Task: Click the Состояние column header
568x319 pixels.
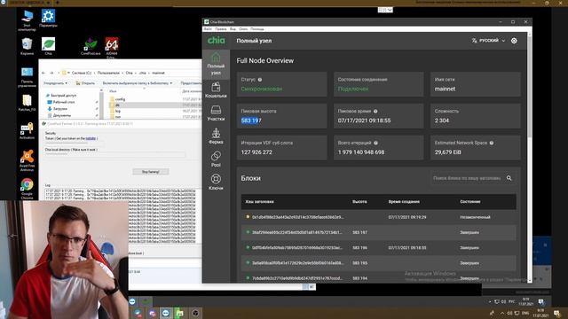Action: 470,202
